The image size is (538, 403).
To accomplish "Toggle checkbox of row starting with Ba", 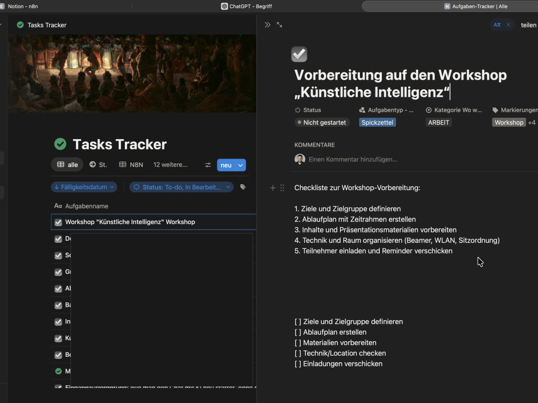I will click(x=58, y=305).
